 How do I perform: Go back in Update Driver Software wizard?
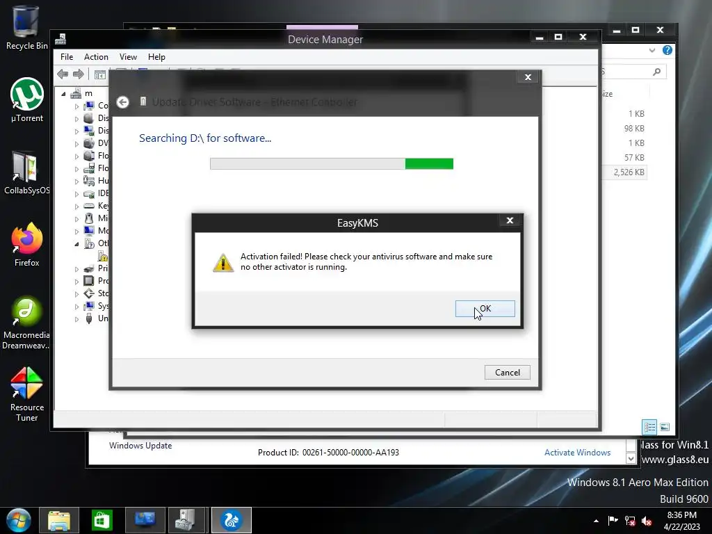pos(122,102)
